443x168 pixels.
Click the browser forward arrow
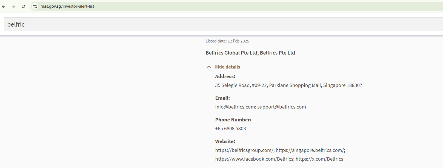click(x=13, y=6)
